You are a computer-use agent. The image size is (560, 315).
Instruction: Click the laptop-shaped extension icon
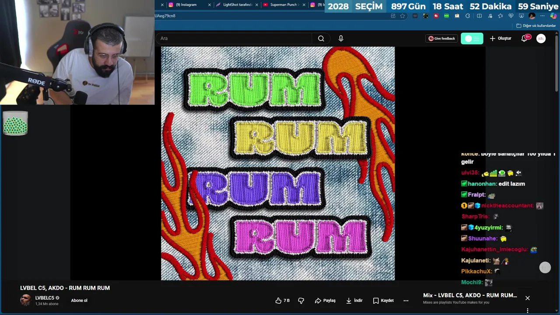[x=457, y=16]
